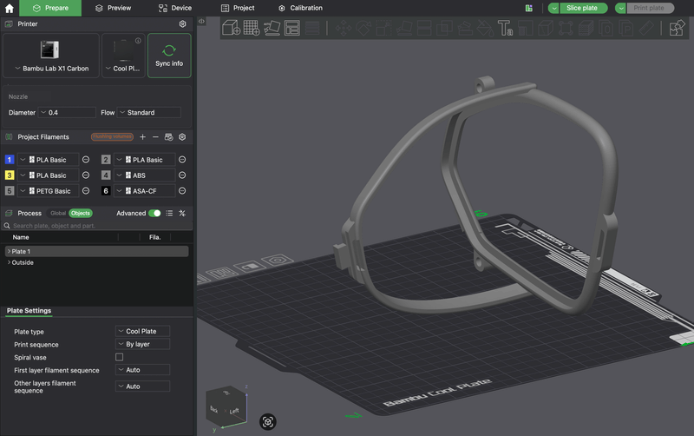694x436 pixels.
Task: Open the nozzle Diameter dropdown
Action: coord(67,113)
